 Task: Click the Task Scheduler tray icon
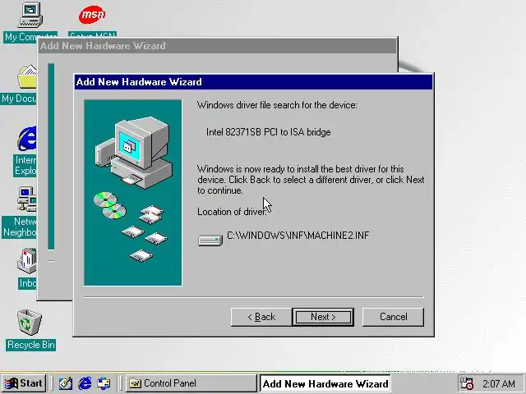pos(467,383)
